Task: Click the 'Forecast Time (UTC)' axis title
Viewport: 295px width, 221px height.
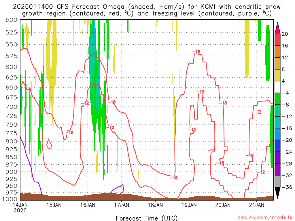Action: pos(147,218)
